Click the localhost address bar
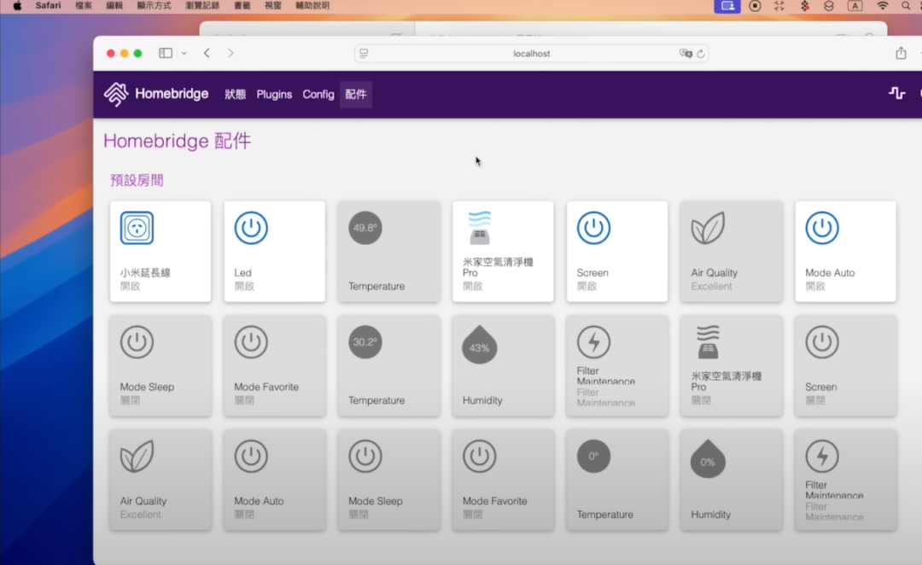This screenshot has width=922, height=565. point(532,54)
